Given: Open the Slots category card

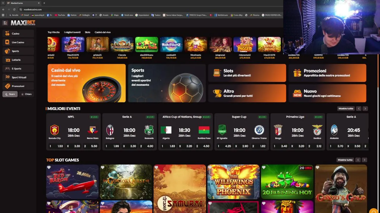Looking at the screenshot, I should click(247, 73).
